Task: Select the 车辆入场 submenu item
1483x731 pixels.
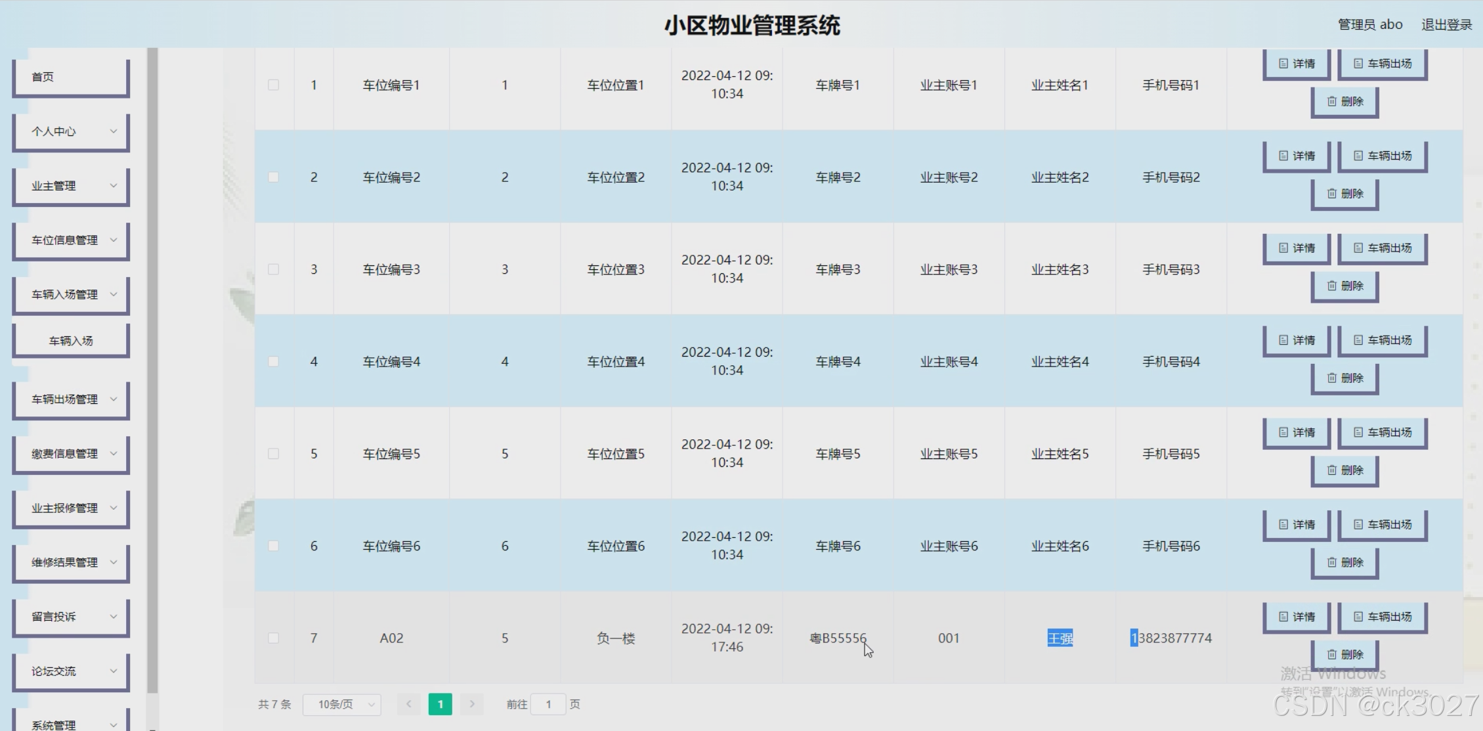Action: point(71,341)
